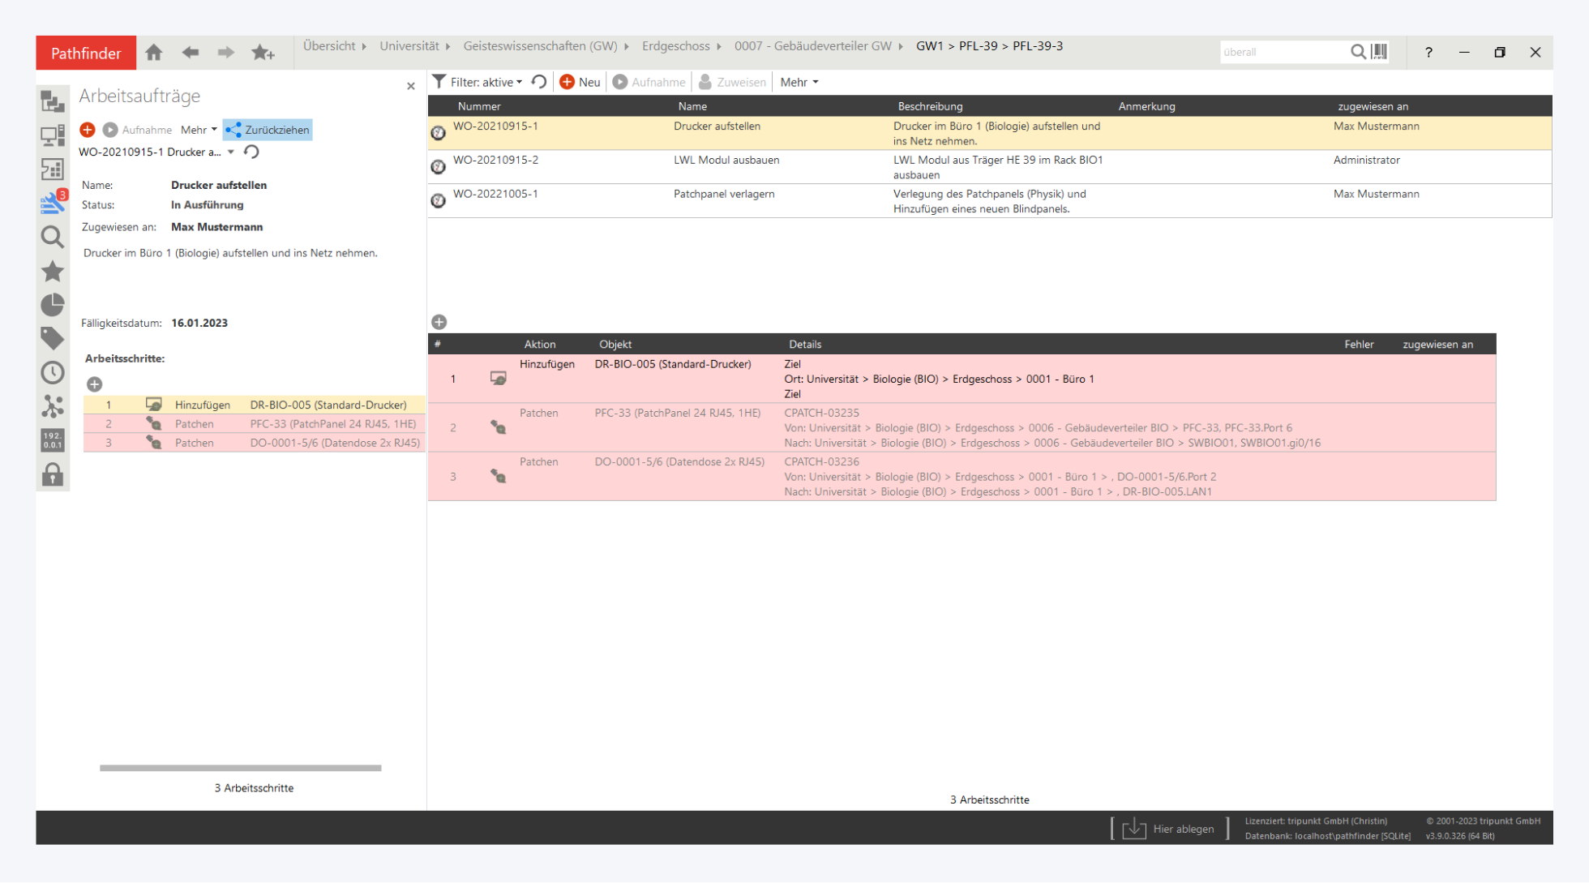Click the 'Neu' button in toolbar

pos(580,82)
